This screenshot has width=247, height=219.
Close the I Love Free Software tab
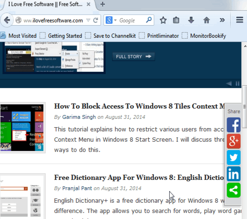[x=89, y=4]
